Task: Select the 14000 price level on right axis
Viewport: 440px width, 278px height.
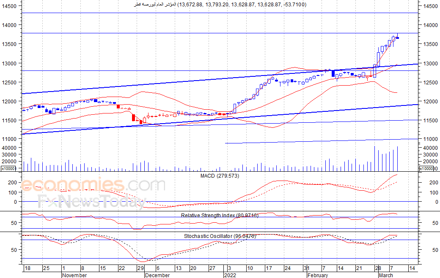Action: pos(430,25)
